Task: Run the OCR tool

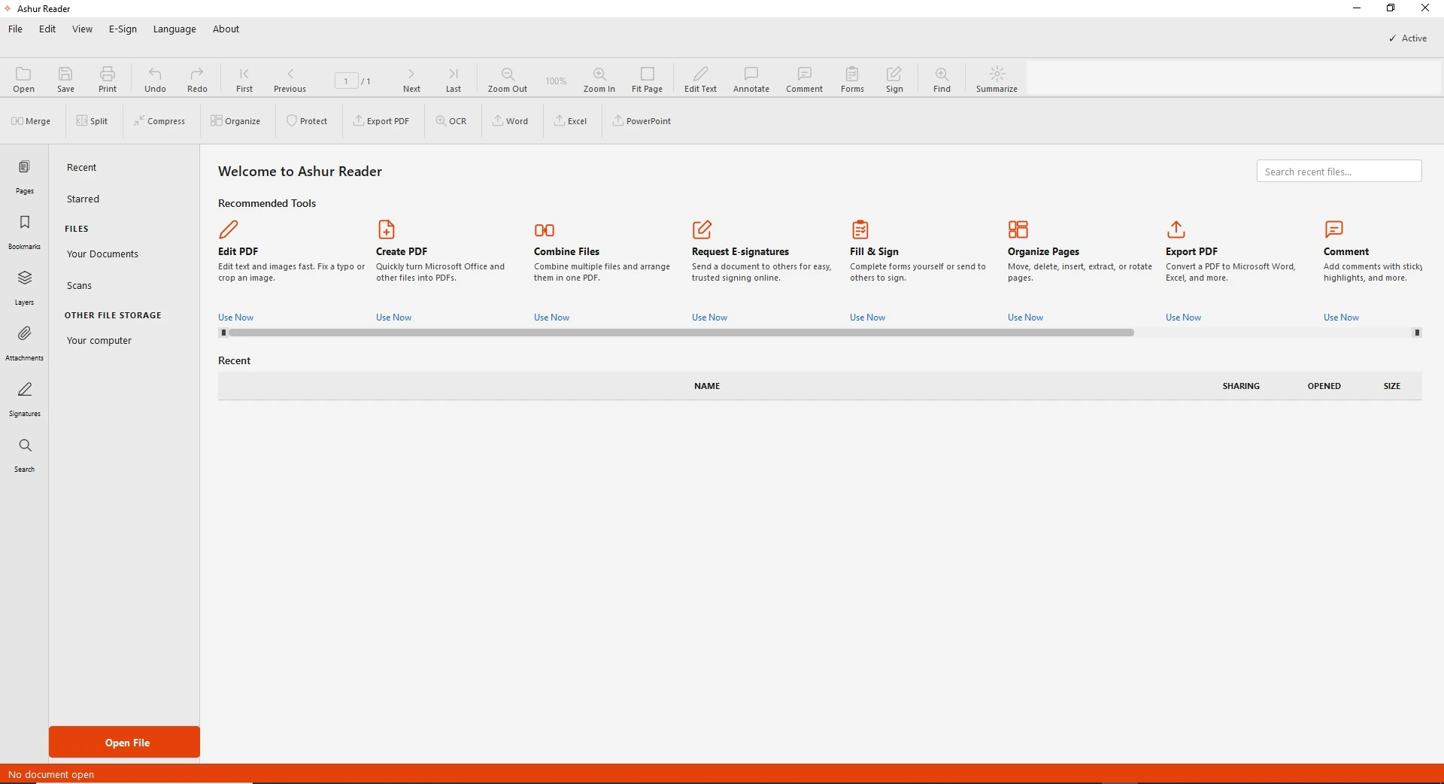Action: click(451, 121)
